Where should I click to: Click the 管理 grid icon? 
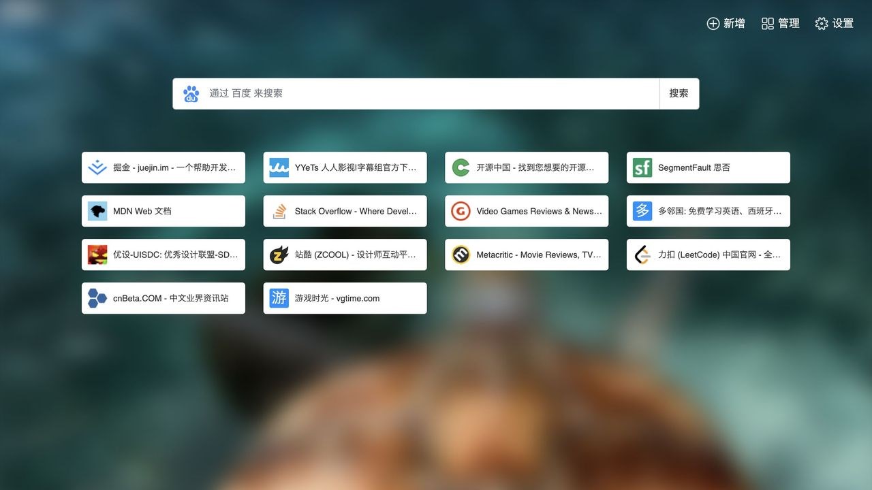click(x=768, y=24)
